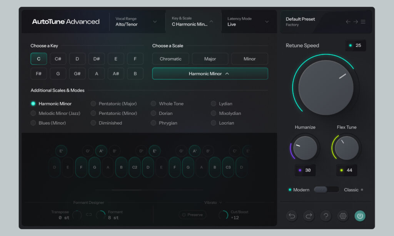Click the link icon between Transpose and Formant
394x236 pixels.
tap(89, 214)
